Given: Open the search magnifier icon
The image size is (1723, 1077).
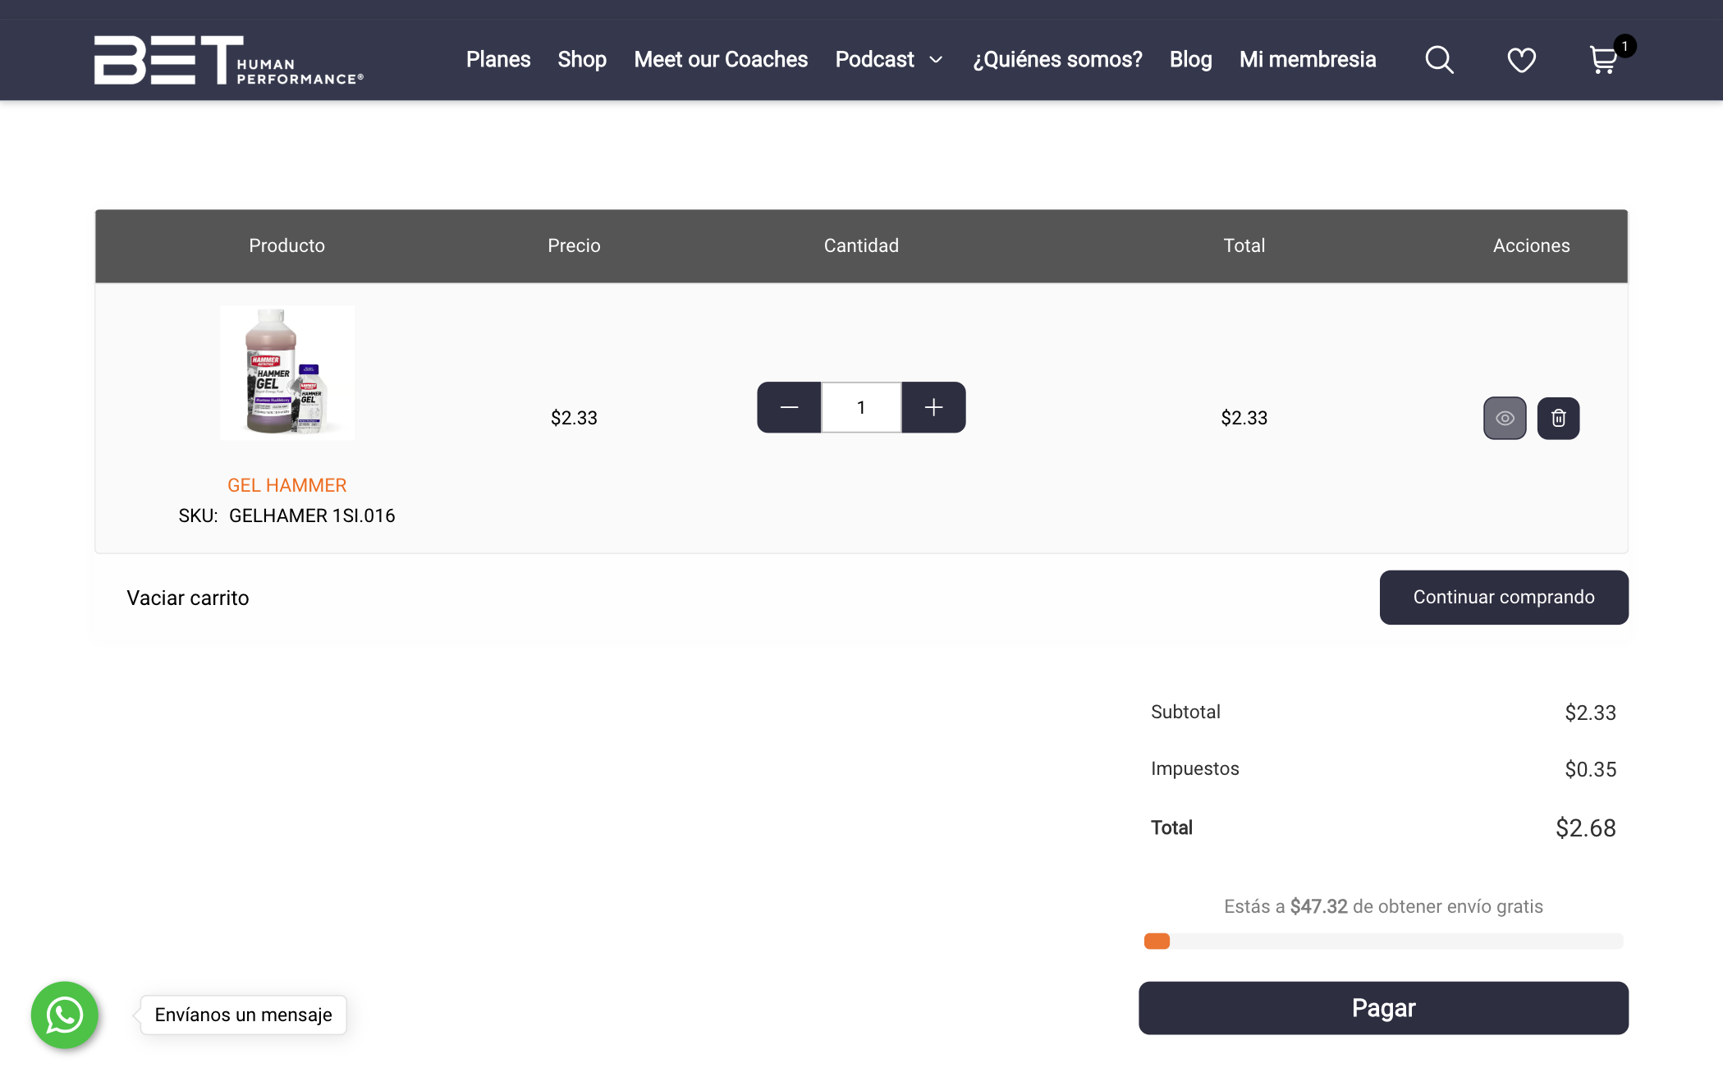Looking at the screenshot, I should coord(1439,60).
